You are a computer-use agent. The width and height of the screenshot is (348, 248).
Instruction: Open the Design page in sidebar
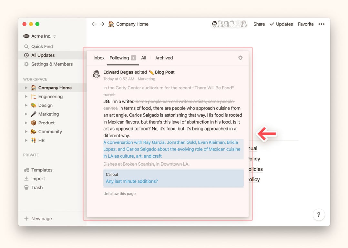pyautogui.click(x=45, y=105)
